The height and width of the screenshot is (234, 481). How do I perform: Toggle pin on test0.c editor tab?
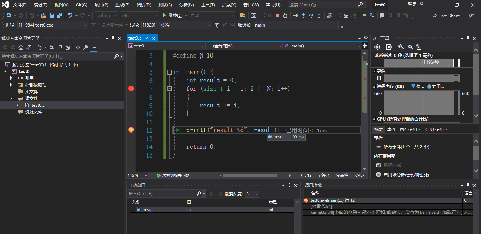147,38
